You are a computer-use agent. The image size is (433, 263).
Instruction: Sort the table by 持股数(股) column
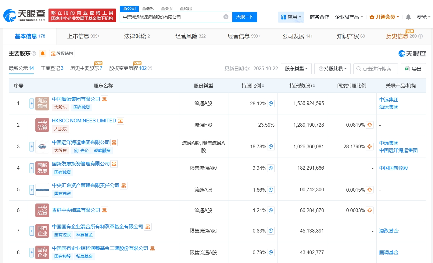click(302, 86)
